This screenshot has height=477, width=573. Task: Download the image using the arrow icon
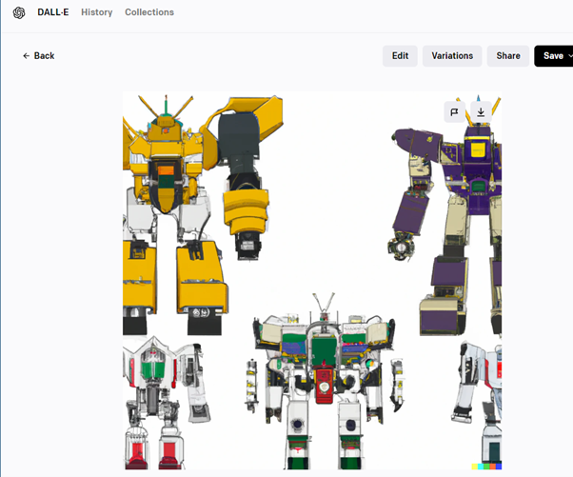481,112
